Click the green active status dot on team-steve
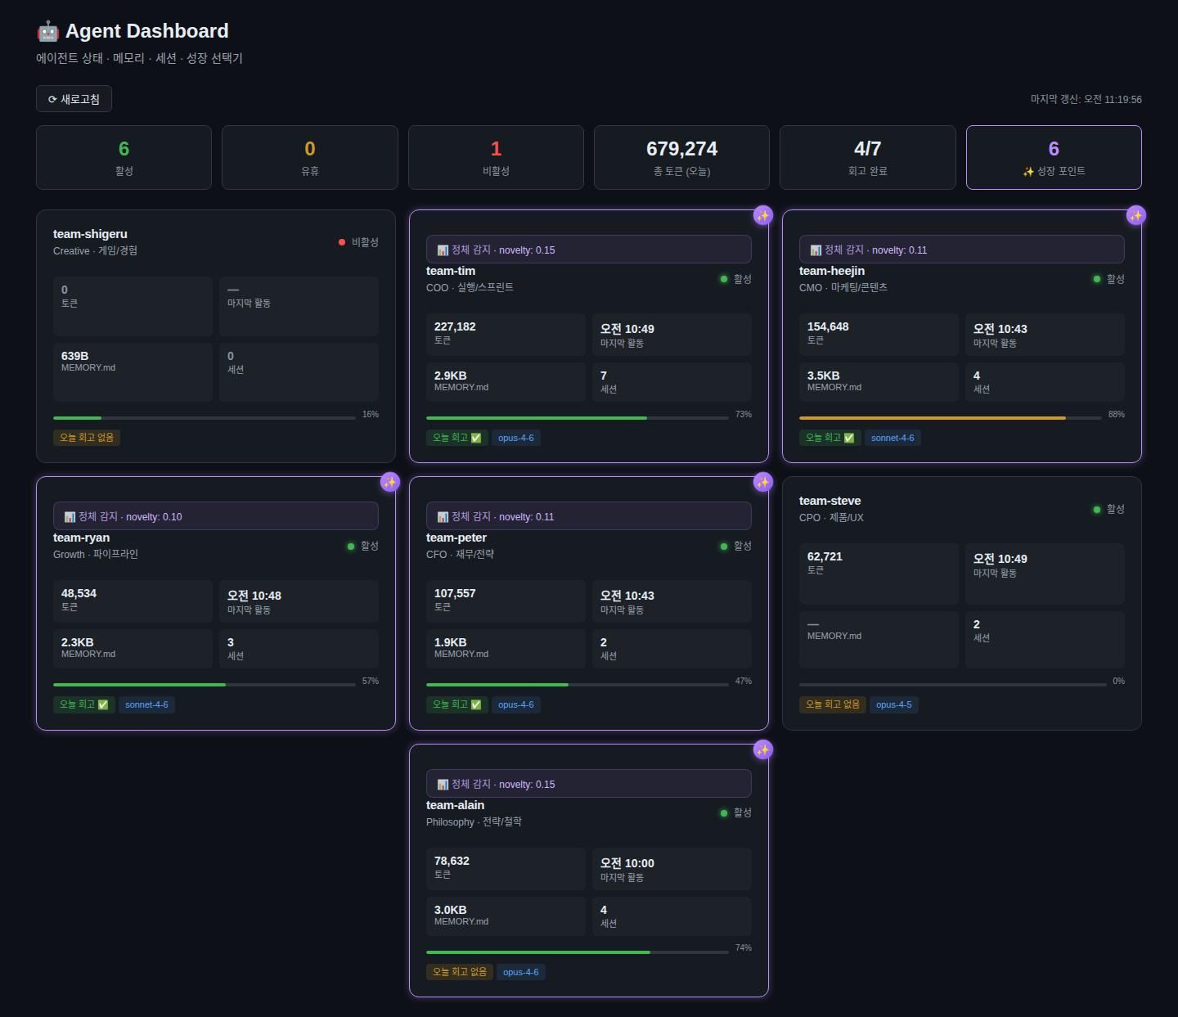The width and height of the screenshot is (1178, 1017). (1097, 509)
